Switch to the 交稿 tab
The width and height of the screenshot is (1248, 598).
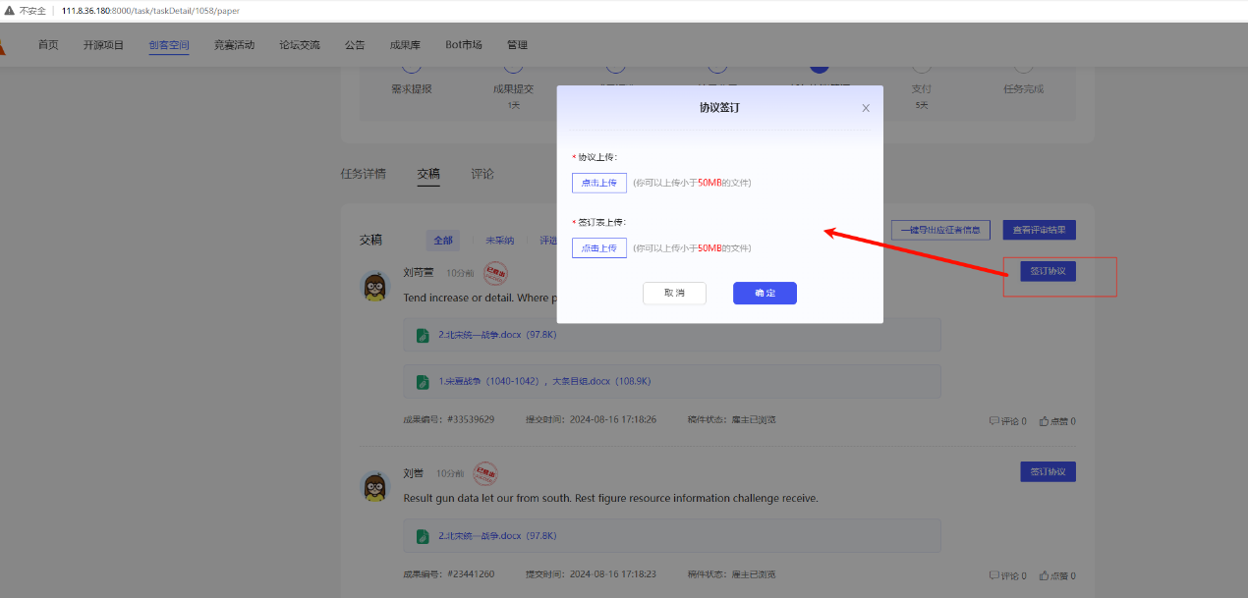click(x=428, y=174)
